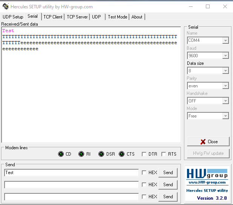Select the Serial tab
Image resolution: width=233 pixels, height=205 pixels.
click(x=33, y=16)
